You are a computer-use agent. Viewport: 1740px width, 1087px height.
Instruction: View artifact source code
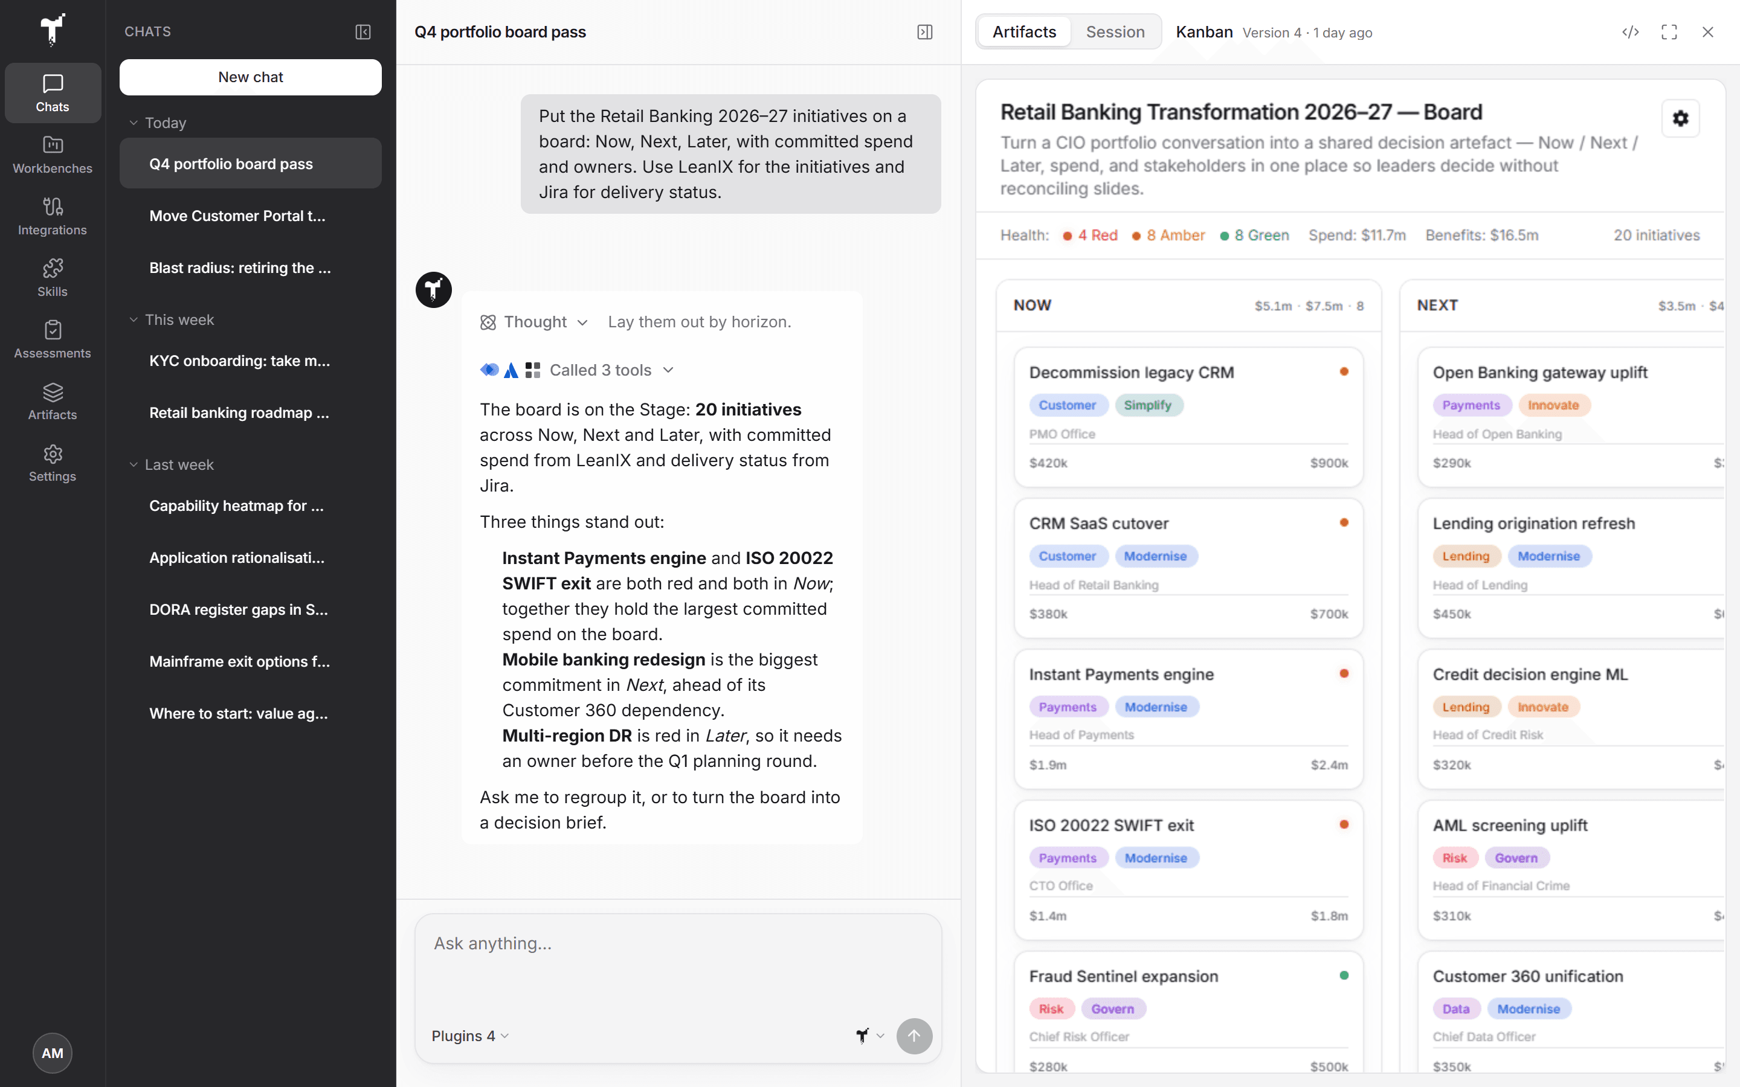point(1630,31)
